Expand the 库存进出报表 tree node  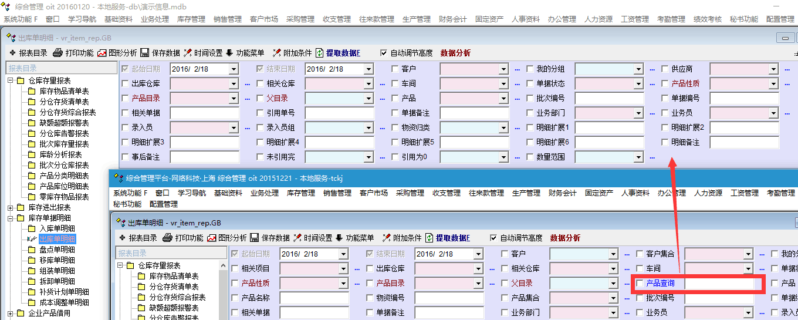tap(11, 208)
